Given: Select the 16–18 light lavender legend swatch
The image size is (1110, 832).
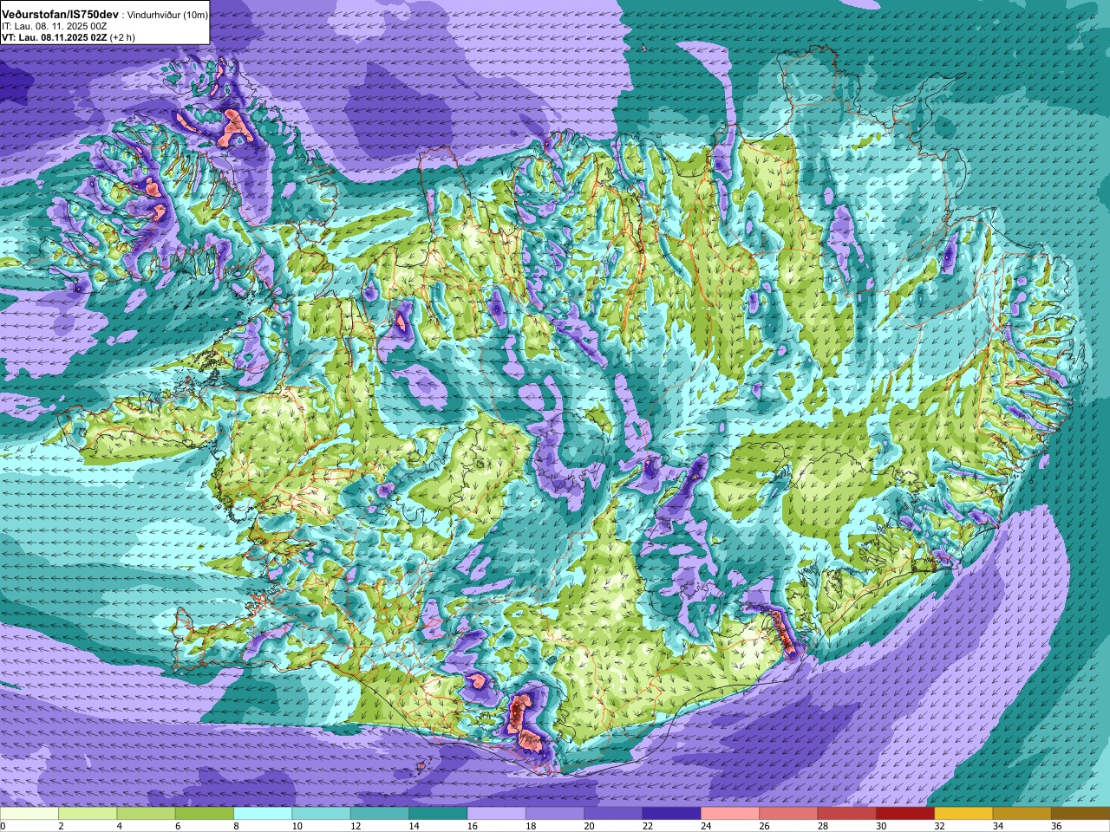Looking at the screenshot, I should 496,814.
